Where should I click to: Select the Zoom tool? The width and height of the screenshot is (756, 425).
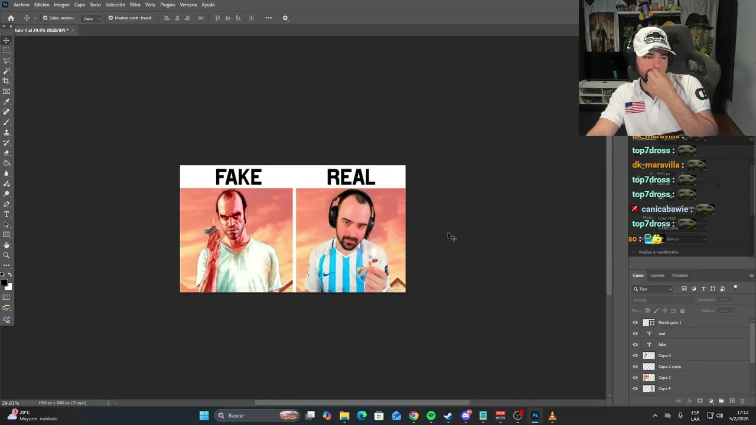pyautogui.click(x=6, y=255)
